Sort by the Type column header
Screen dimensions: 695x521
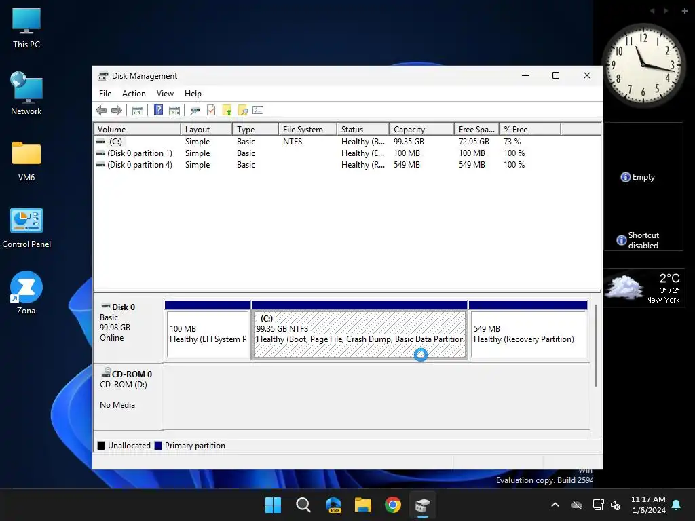[255, 130]
